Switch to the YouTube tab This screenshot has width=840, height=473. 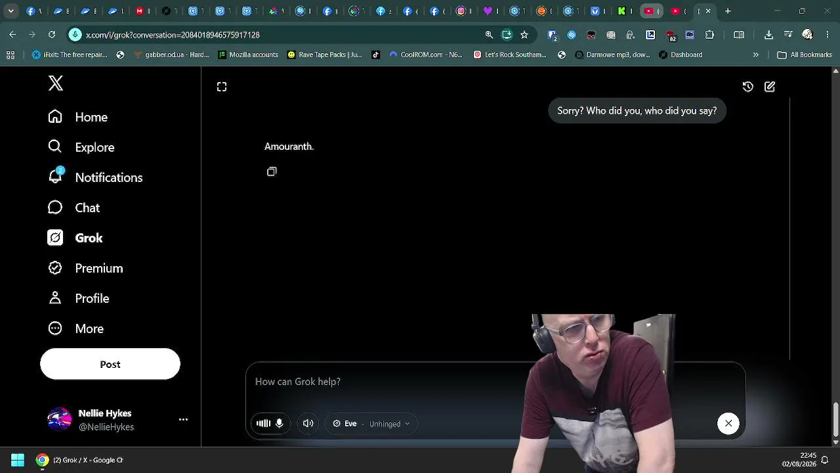(x=652, y=11)
